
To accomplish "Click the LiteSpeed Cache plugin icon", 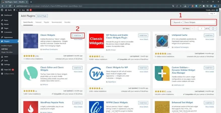I will [162, 41].
